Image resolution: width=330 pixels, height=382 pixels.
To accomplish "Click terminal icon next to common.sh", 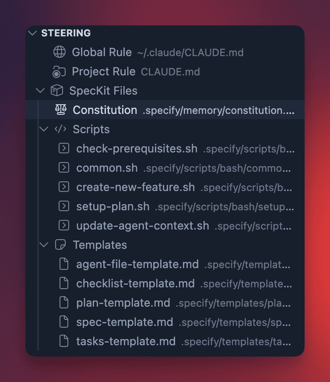I will point(64,168).
